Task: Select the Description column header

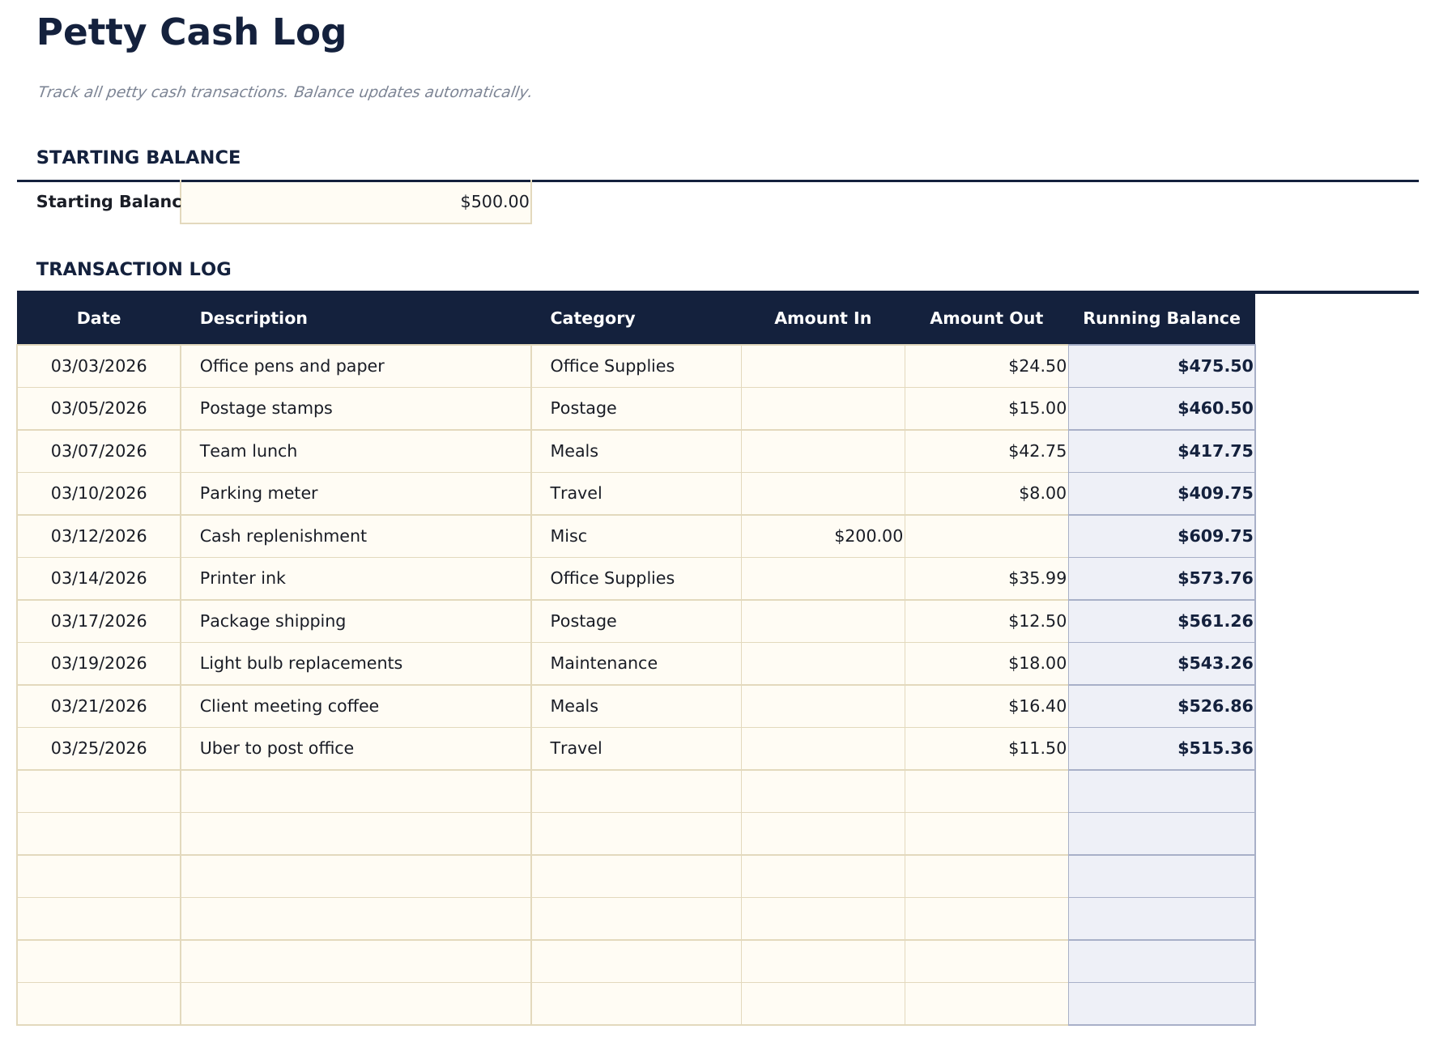Action: click(x=253, y=317)
